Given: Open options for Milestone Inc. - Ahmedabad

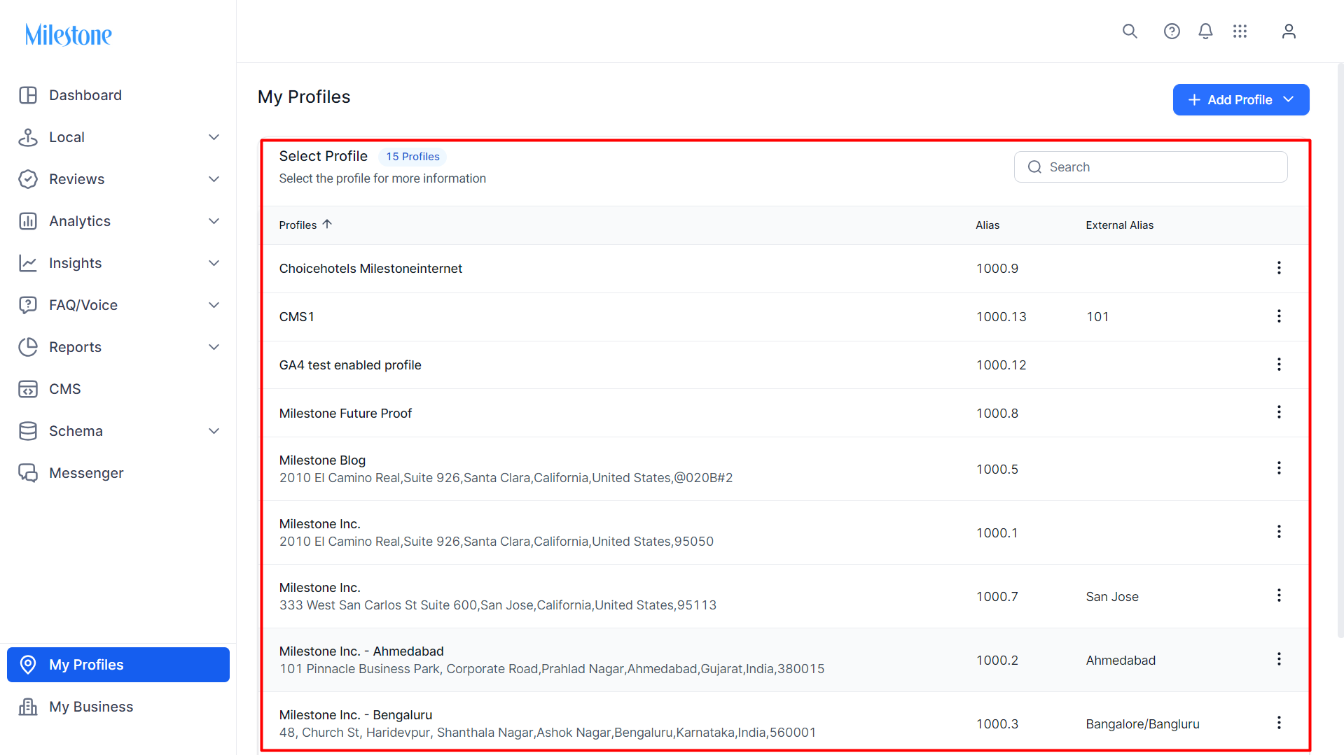Looking at the screenshot, I should [x=1279, y=659].
